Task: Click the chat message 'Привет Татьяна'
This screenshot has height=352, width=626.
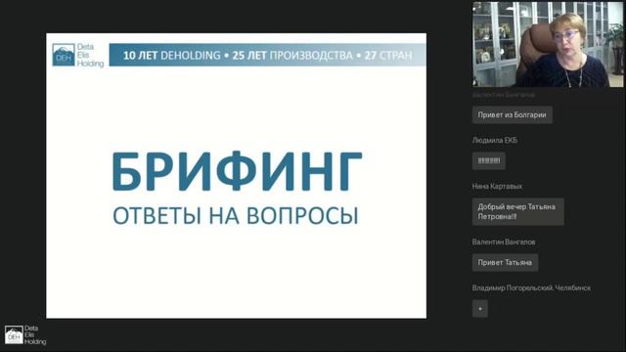Action: (505, 263)
